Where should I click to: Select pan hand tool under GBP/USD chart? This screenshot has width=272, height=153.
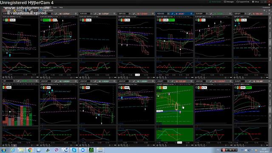pos(127,77)
